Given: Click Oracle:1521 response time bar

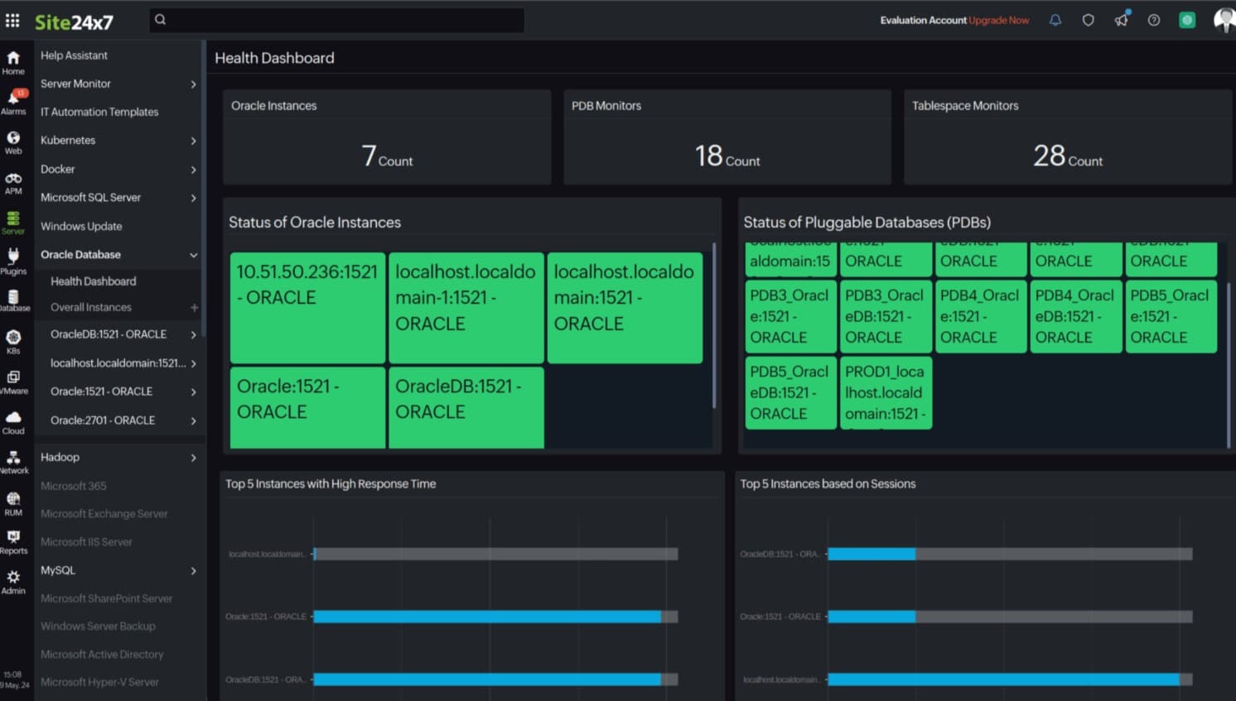Looking at the screenshot, I should pyautogui.click(x=487, y=617).
